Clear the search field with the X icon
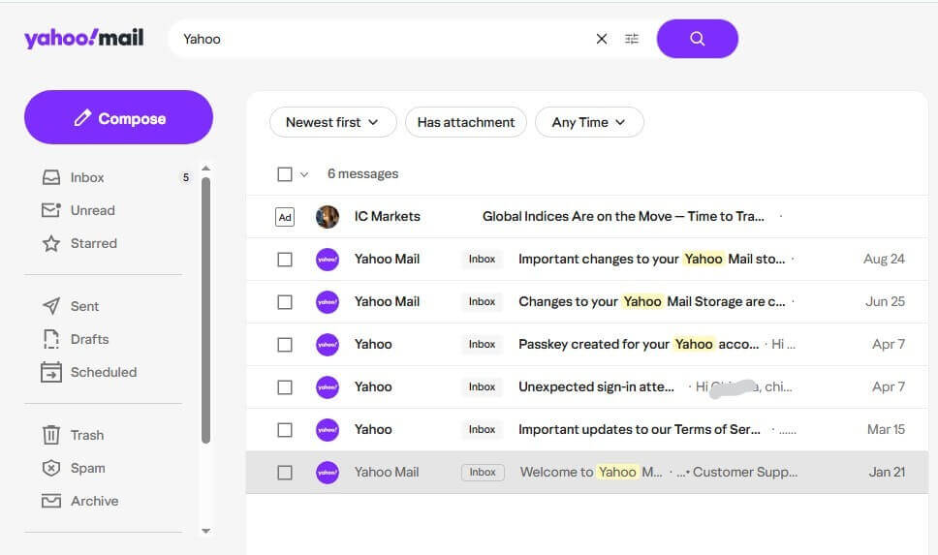Viewport: 938px width, 555px height. pyautogui.click(x=602, y=39)
